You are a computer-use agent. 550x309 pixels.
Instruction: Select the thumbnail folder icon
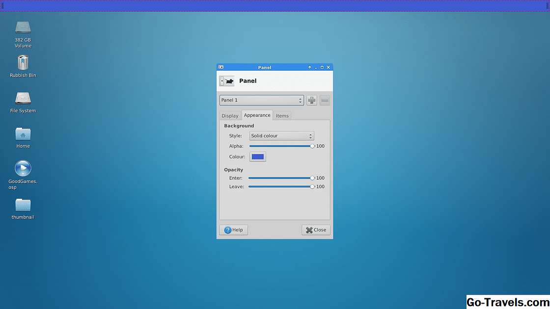(x=23, y=209)
